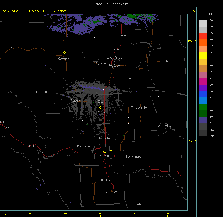Click the yellow diamond marker above Calgary label
This screenshot has width=223, height=217.
(x=105, y=152)
